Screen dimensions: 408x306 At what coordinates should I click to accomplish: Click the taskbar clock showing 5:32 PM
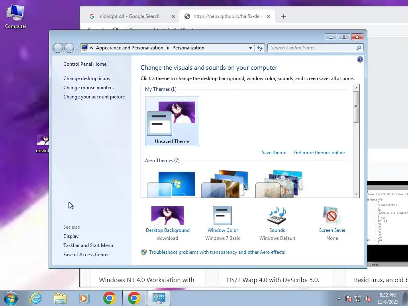pyautogui.click(x=388, y=298)
